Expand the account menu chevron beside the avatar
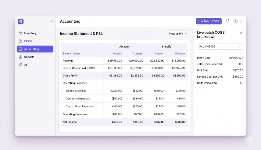Viewport: 261px width, 150px height. pyautogui.click(x=241, y=21)
